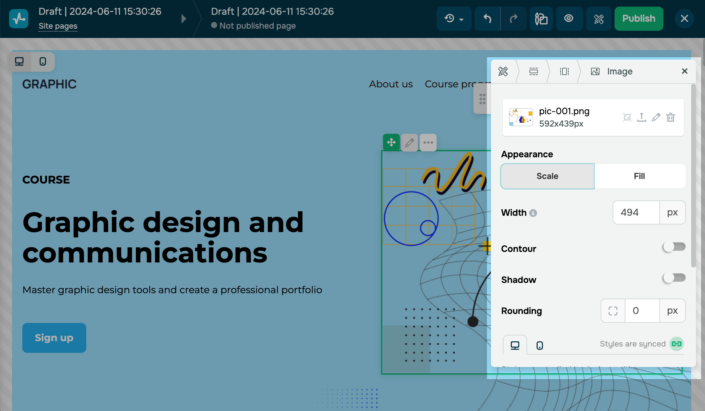
Task: Open the version history dropdown
Action: point(454,19)
